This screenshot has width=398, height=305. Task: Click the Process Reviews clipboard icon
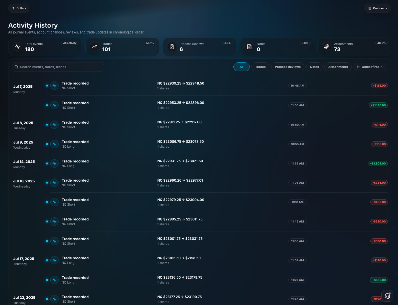[x=172, y=47]
